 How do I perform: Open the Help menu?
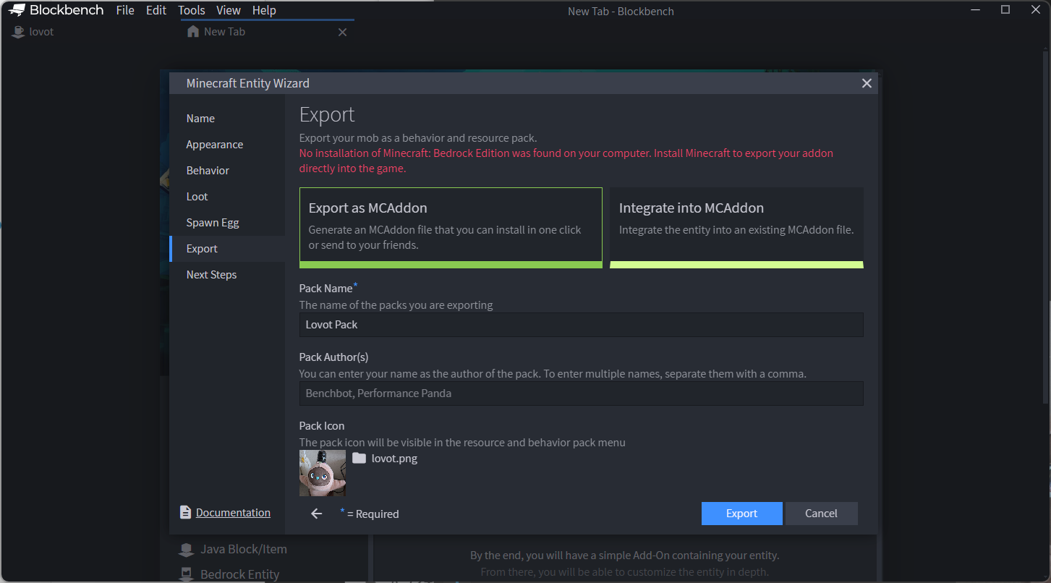pyautogui.click(x=264, y=10)
